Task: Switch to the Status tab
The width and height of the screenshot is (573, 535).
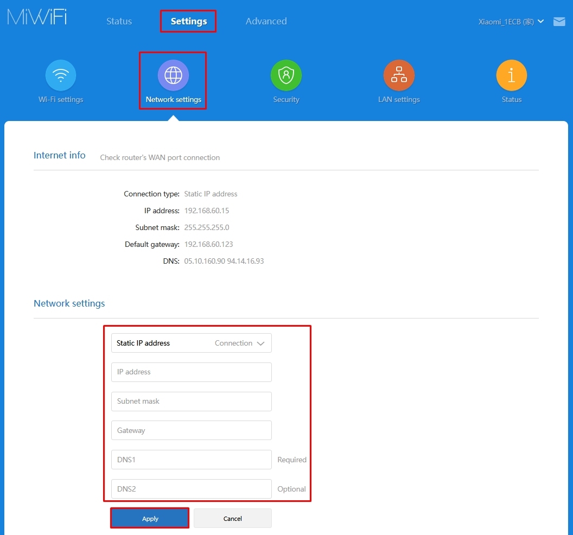Action: pos(119,21)
